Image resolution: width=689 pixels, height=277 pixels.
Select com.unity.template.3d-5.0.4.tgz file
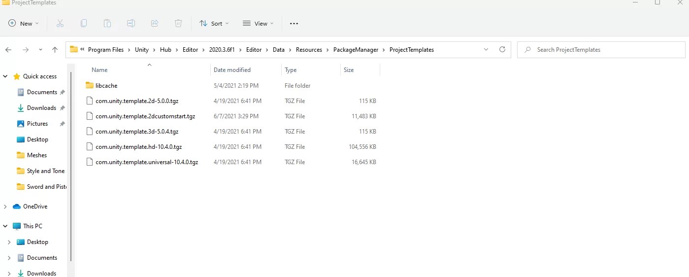click(137, 132)
